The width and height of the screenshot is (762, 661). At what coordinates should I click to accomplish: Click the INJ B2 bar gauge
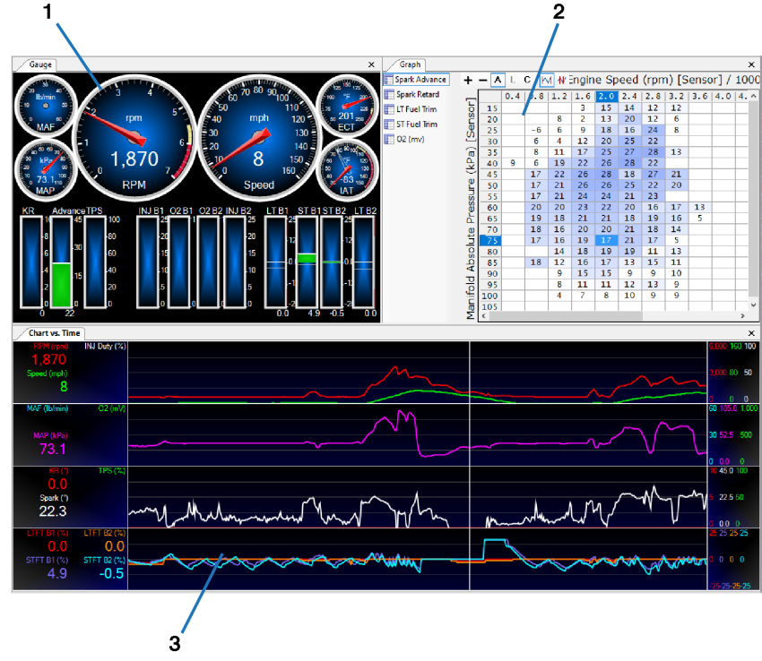(234, 262)
